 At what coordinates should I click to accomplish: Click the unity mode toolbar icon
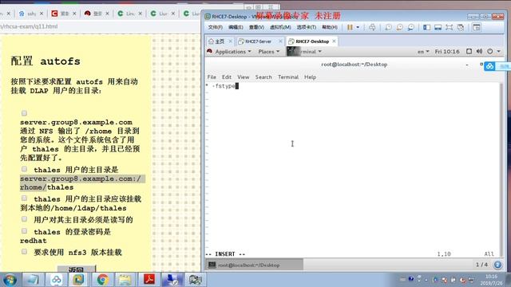tap(461, 27)
